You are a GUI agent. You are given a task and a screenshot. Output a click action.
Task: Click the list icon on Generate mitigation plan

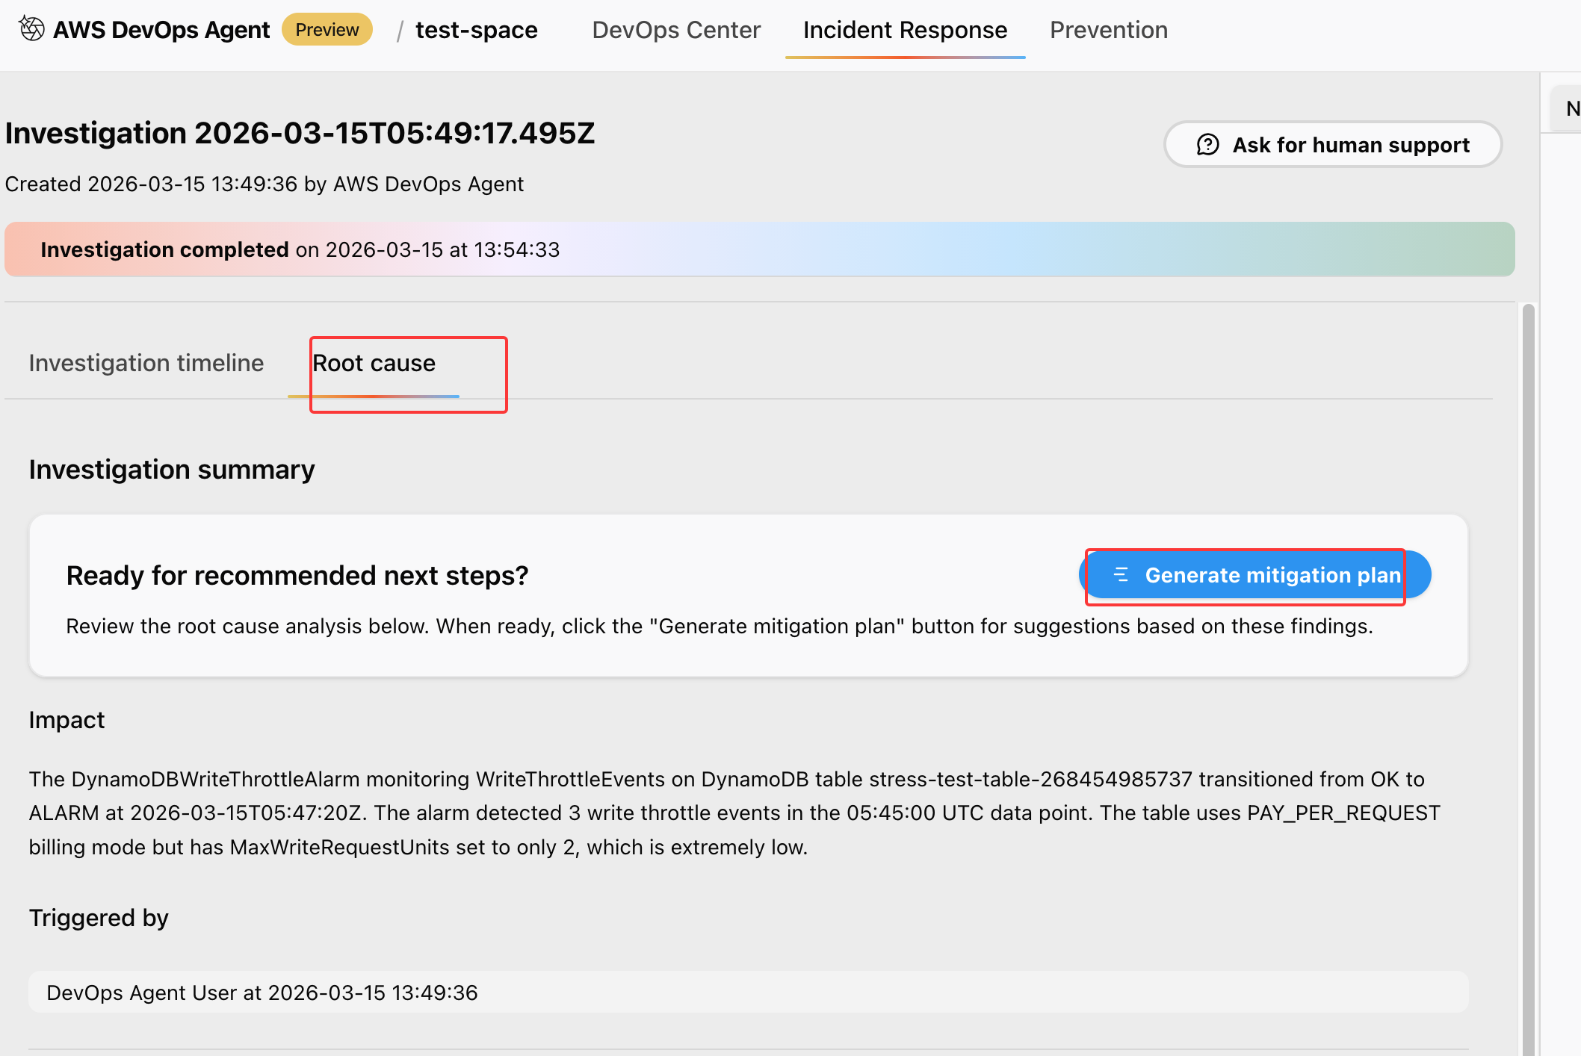(x=1121, y=575)
